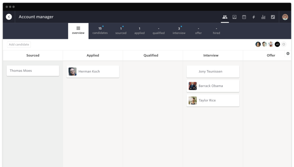The width and height of the screenshot is (294, 167).
Task: Switch to the 15 candidates tab
Action: pos(100,31)
